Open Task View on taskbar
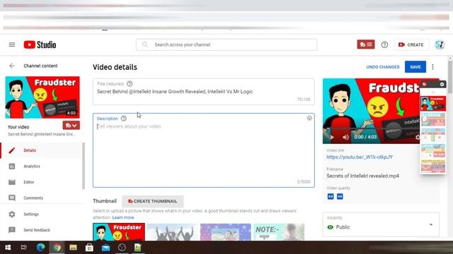The height and width of the screenshot is (254, 453). [x=23, y=248]
